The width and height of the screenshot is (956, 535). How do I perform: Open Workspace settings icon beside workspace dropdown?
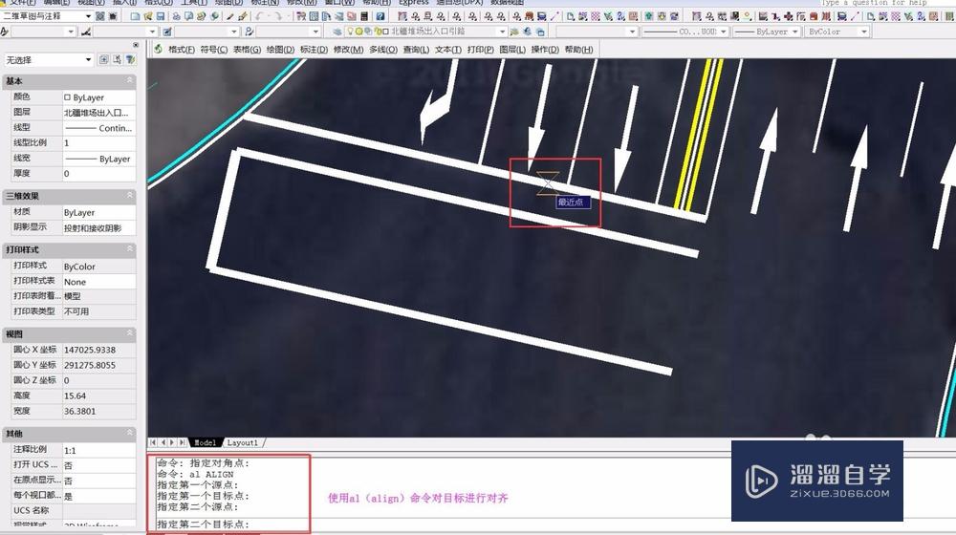click(100, 16)
